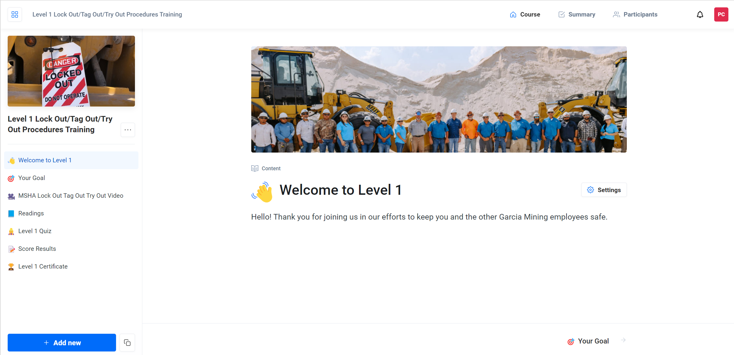The width and height of the screenshot is (734, 355).
Task: Open the Course tab
Action: (525, 14)
